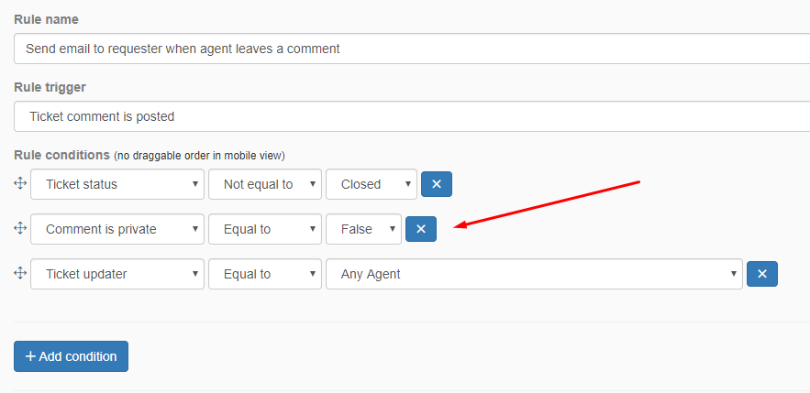Image resolution: width=810 pixels, height=393 pixels.
Task: Click the Rule name text field
Action: point(412,49)
